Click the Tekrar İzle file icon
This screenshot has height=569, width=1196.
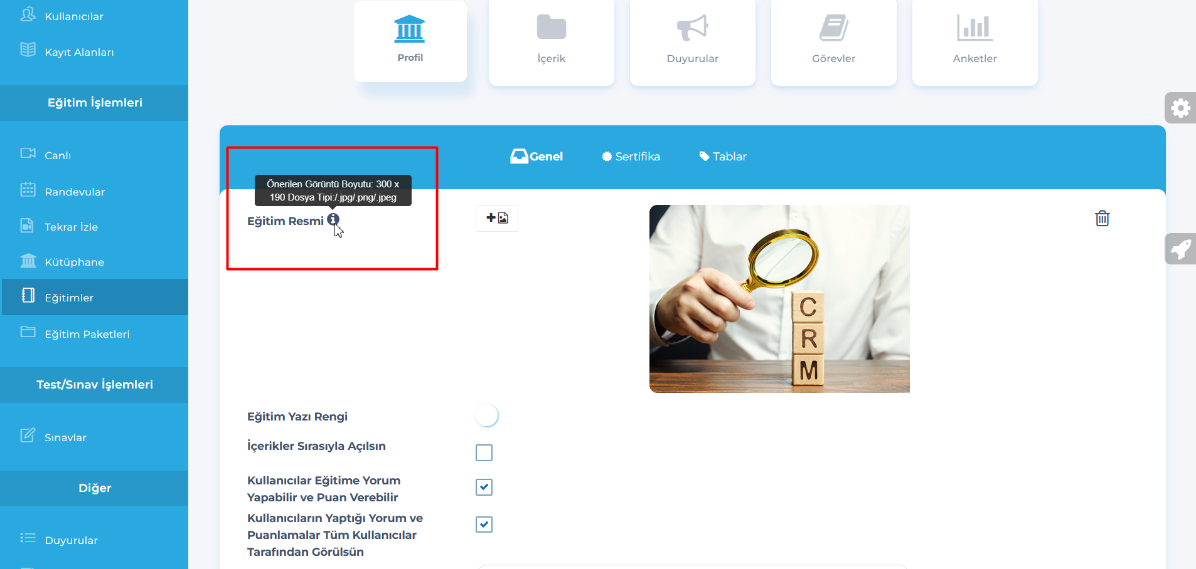pos(27,225)
